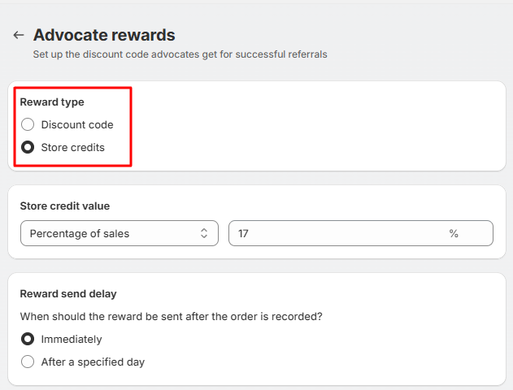Click the After a specified day label text

point(93,362)
